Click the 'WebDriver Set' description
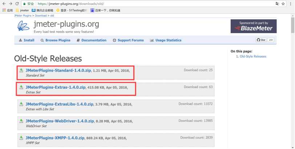This screenshot has height=149, width=295. (x=36, y=126)
